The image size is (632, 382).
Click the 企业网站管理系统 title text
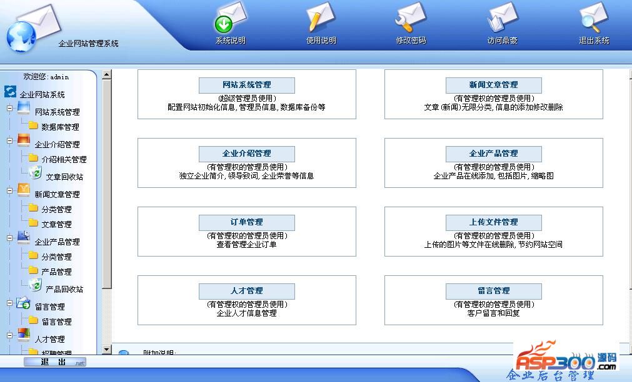click(89, 44)
